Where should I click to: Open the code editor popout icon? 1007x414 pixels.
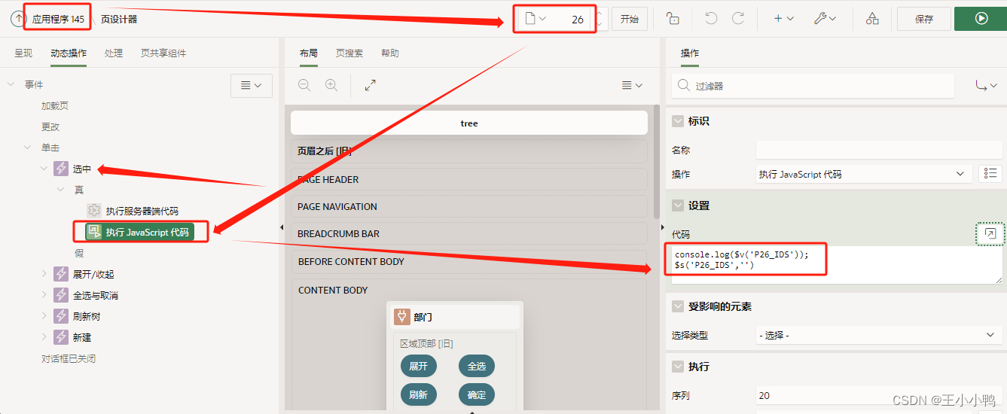990,234
